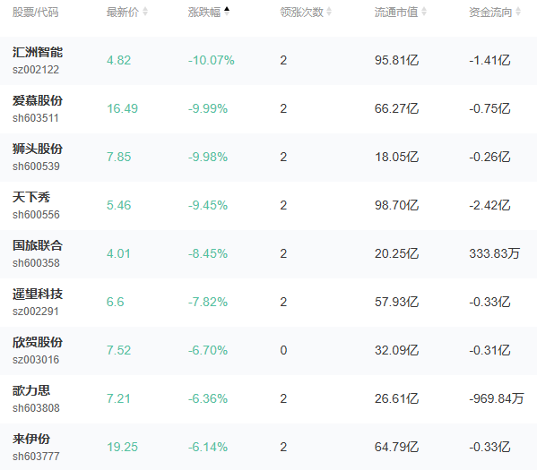Sort by 涨跌幅 column arrows
This screenshot has height=470, width=537.
[227, 12]
